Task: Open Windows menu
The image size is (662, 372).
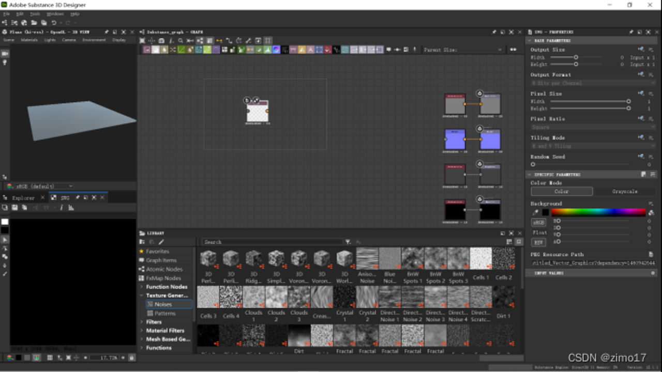Action: 55,14
